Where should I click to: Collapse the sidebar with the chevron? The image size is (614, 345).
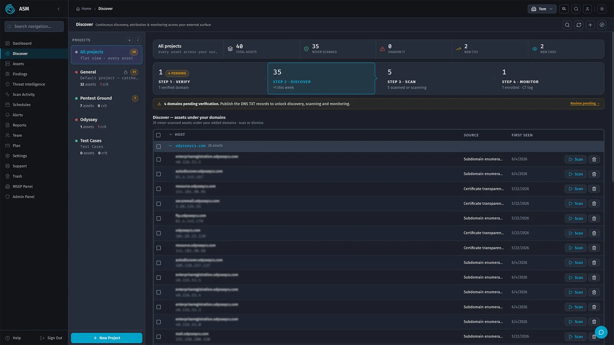58,9
